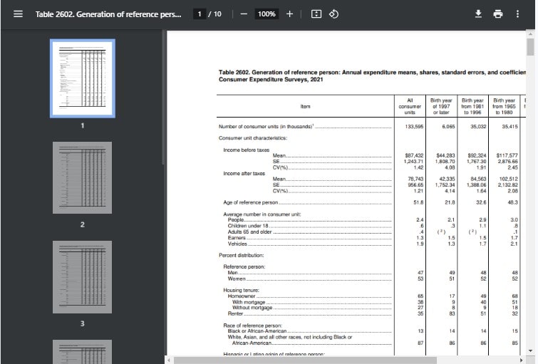Click the 'Income after taxes' label

point(244,174)
